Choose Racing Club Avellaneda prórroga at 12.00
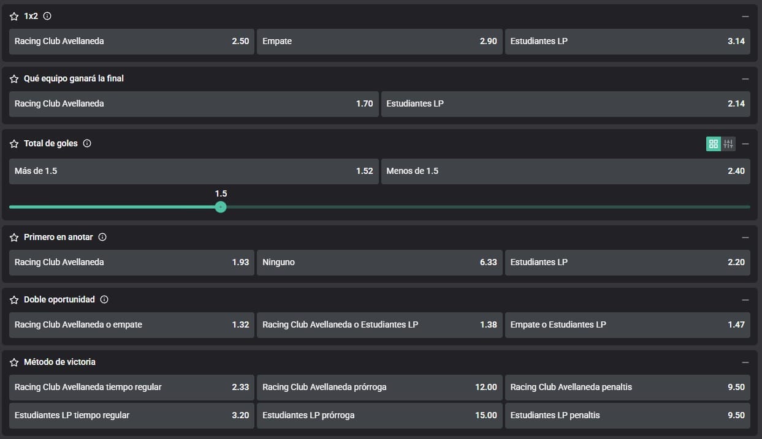Viewport: 762px width, 439px height. (379, 388)
